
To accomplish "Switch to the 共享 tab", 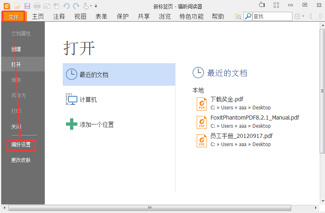I will click(x=144, y=16).
